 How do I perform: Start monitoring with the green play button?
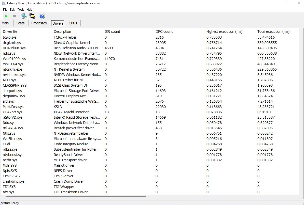(x=6, y=16)
